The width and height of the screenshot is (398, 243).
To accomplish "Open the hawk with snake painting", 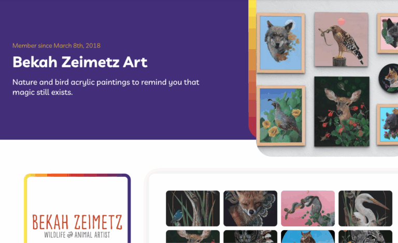I will [341, 39].
